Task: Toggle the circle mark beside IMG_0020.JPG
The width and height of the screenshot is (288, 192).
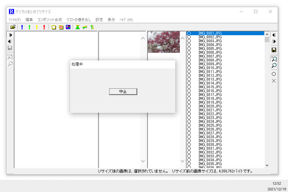Action: coord(189,106)
